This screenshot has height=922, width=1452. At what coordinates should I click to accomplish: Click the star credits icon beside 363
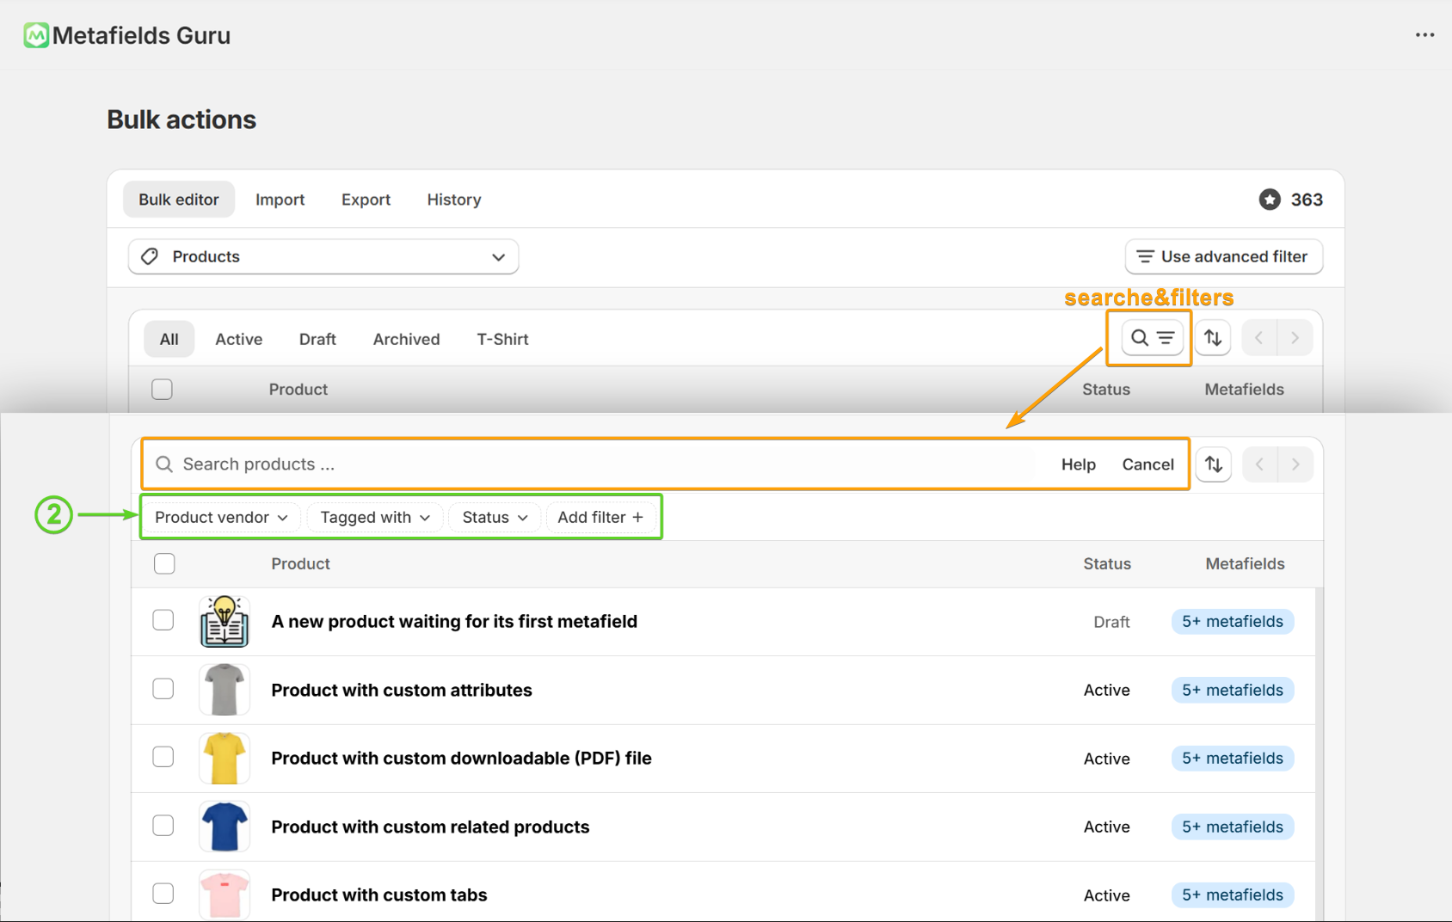click(1269, 200)
